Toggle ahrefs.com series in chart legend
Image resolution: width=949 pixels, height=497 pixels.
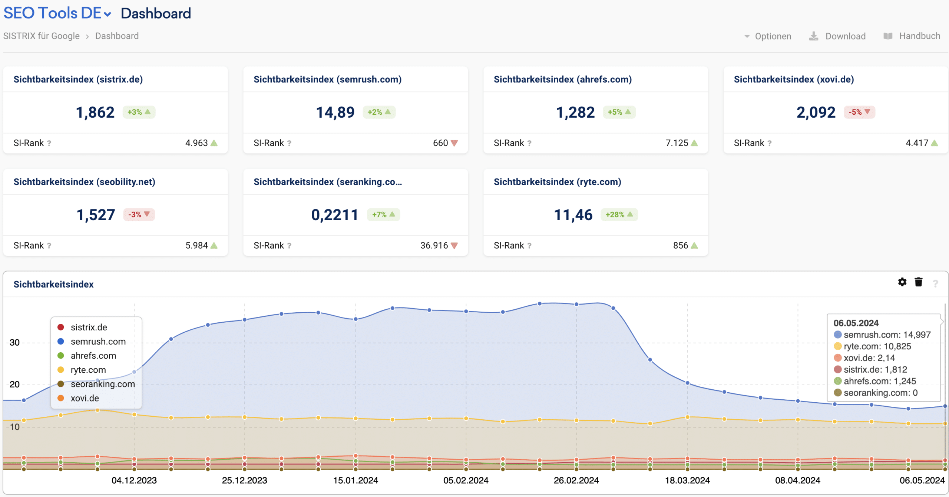[x=87, y=356]
